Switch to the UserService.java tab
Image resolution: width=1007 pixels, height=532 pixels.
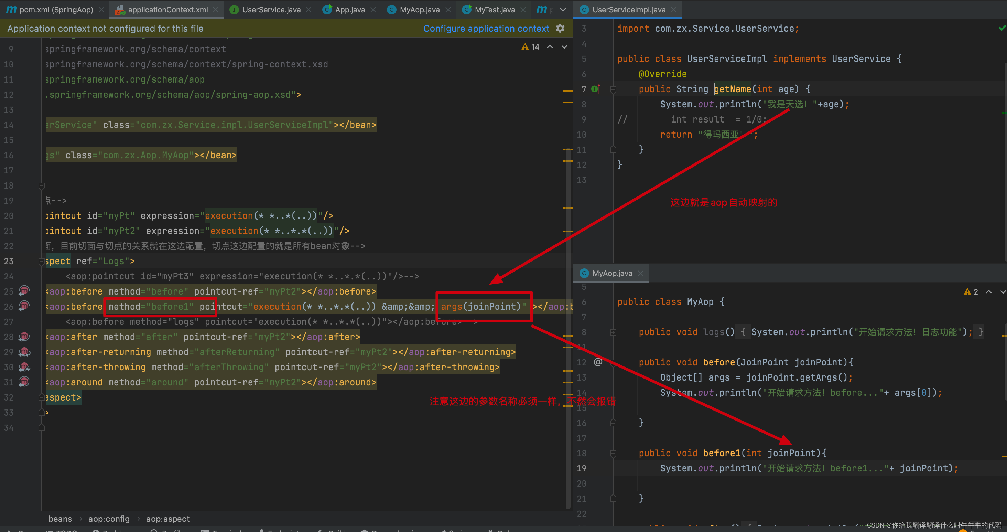tap(271, 9)
